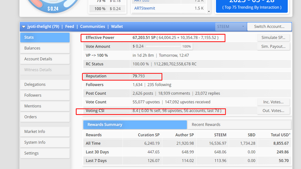Click the Inc. Votes button
This screenshot has height=169, width=301.
273,102
